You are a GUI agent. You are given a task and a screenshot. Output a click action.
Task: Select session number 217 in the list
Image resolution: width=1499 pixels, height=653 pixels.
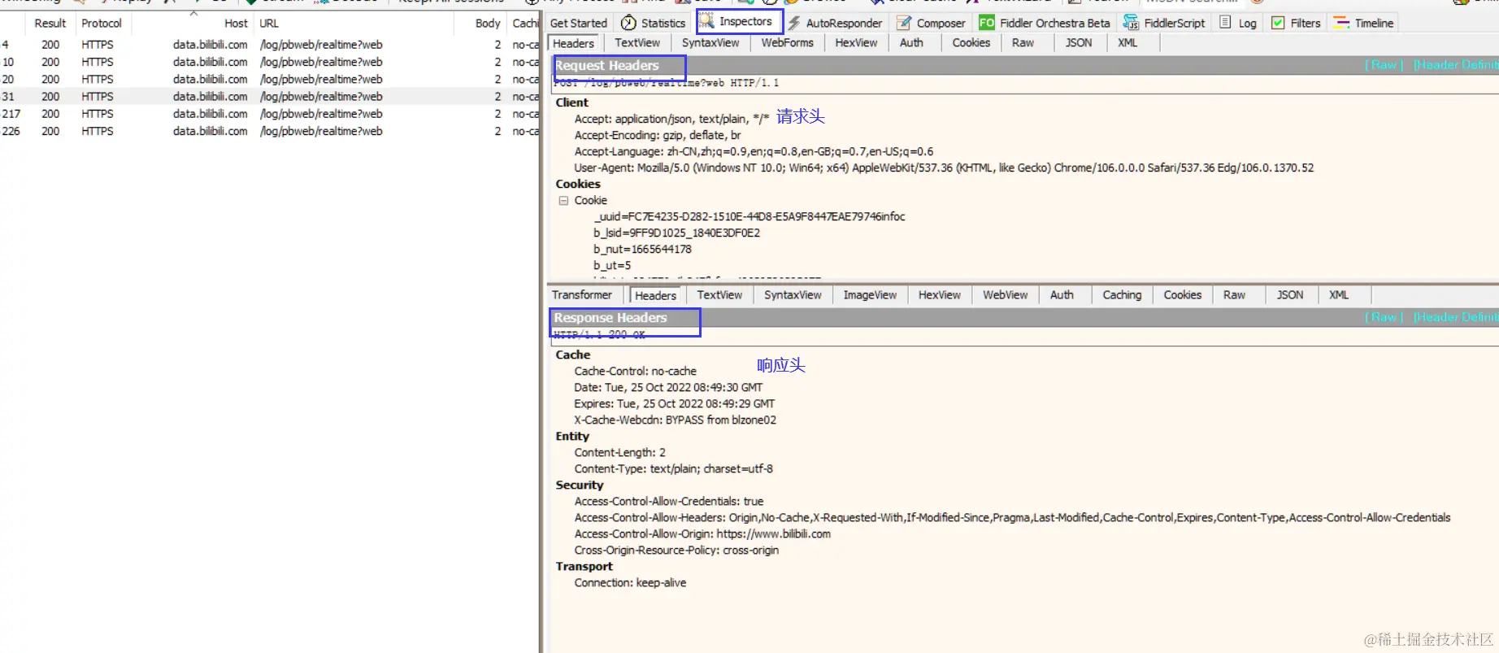[x=269, y=114]
